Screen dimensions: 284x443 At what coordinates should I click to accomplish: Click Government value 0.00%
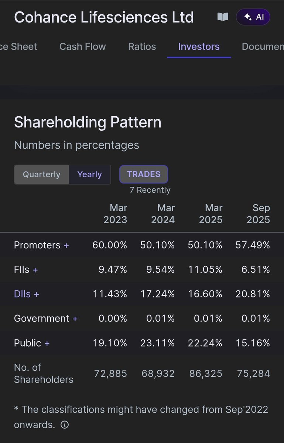113,319
